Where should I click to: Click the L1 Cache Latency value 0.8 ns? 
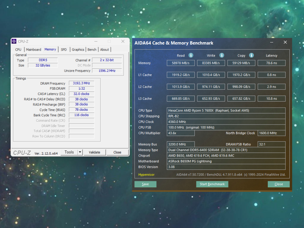(272, 75)
